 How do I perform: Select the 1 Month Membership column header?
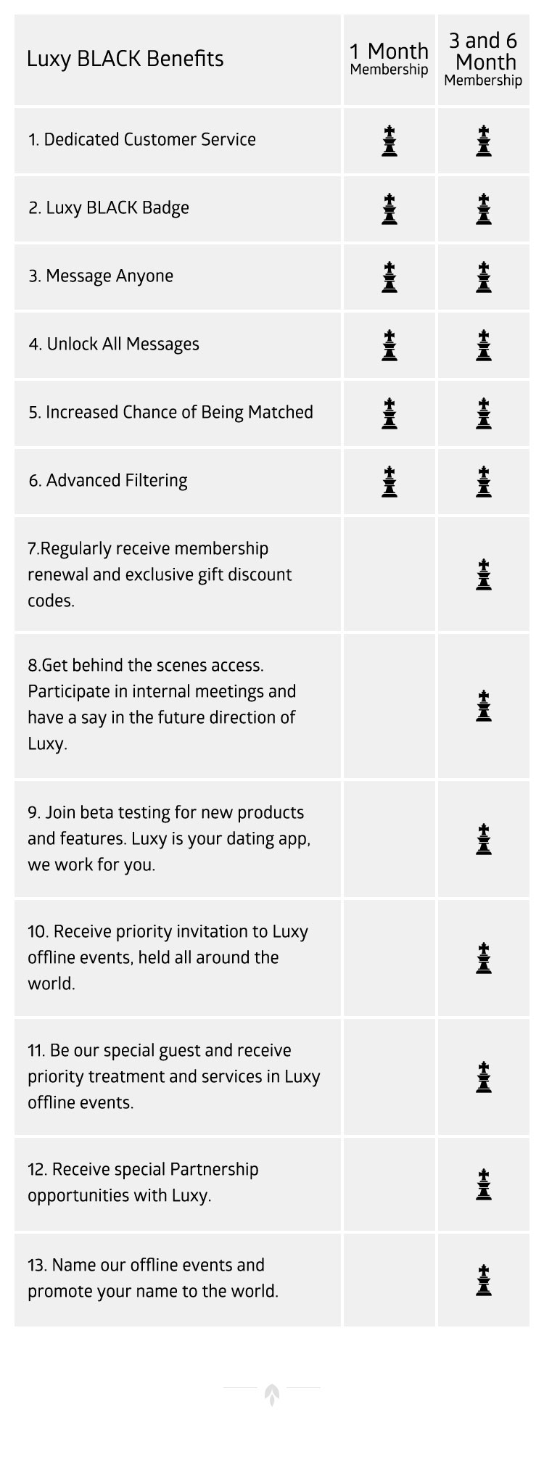coord(390,59)
